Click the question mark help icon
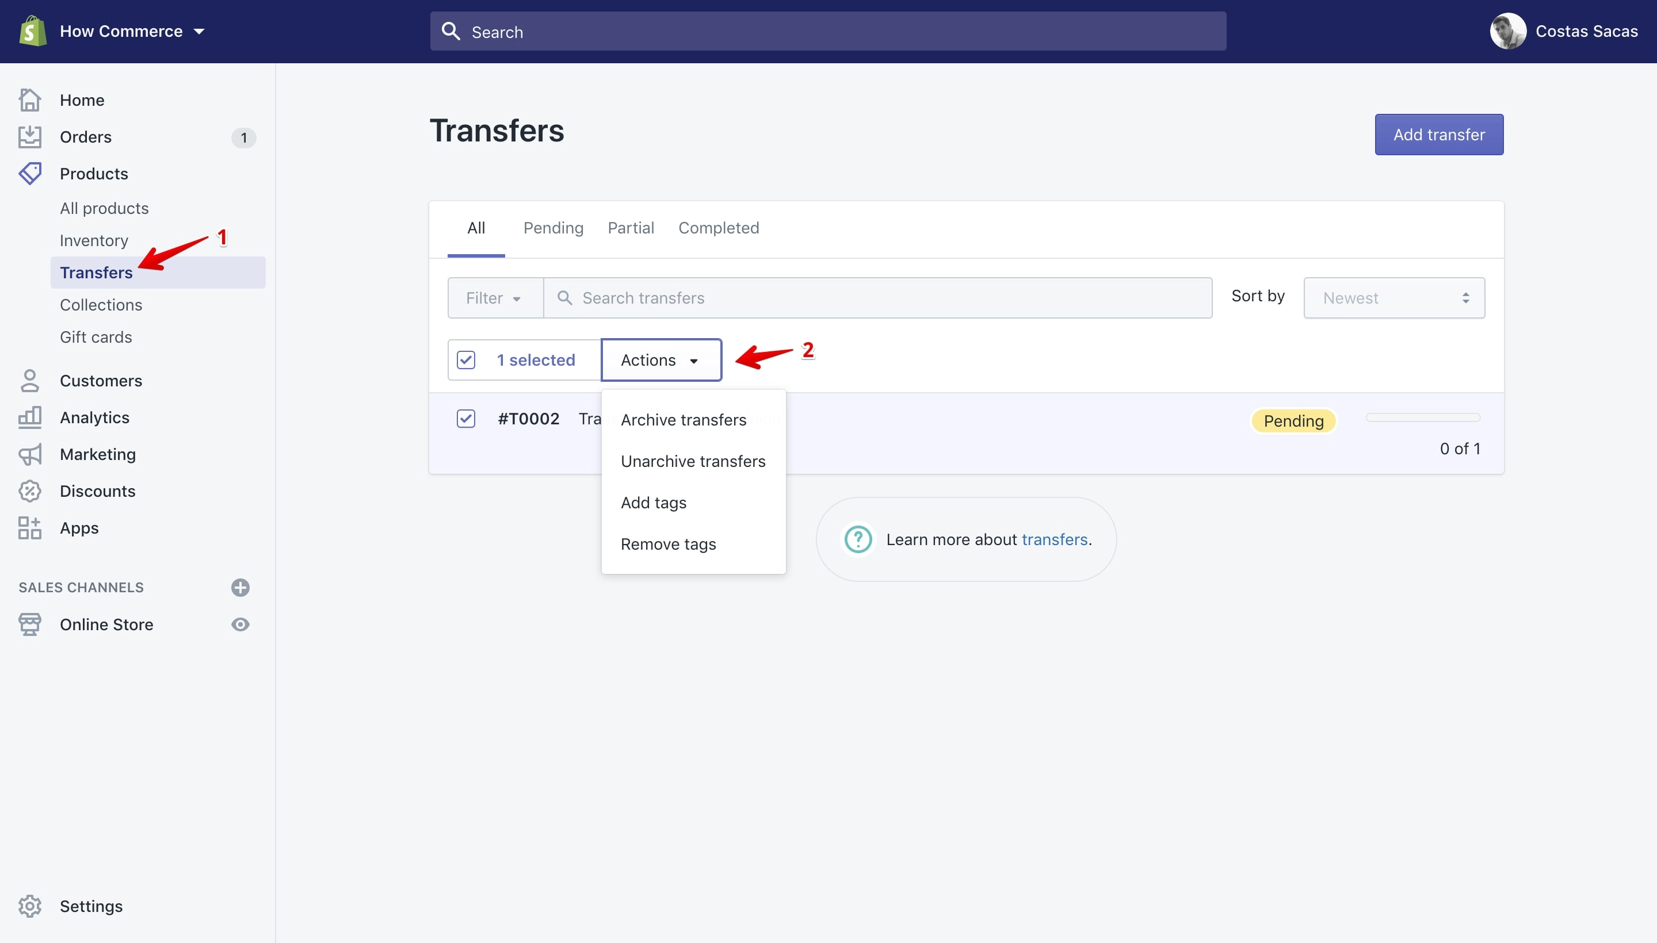1657x943 pixels. 858,539
